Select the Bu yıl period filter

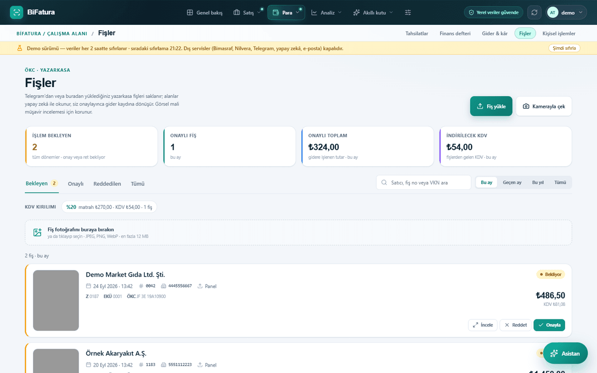[538, 183]
